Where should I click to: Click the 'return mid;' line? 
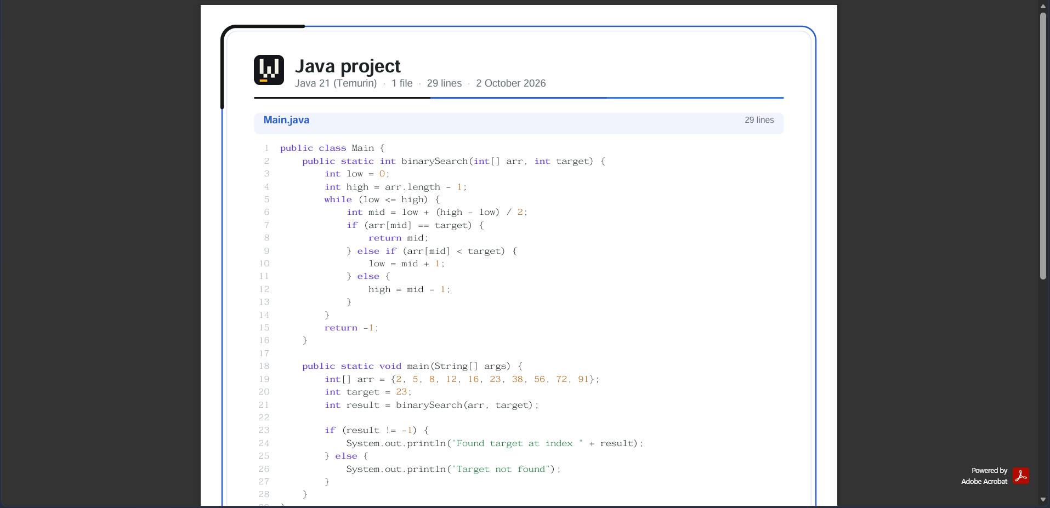pyautogui.click(x=398, y=238)
